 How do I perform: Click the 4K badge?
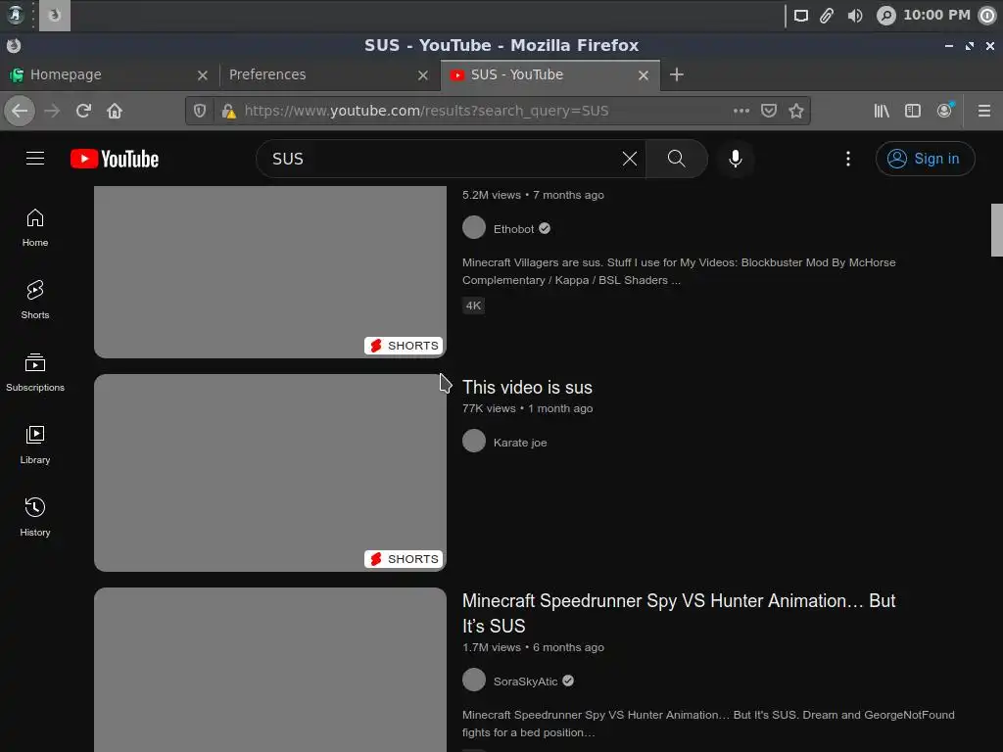pyautogui.click(x=473, y=305)
